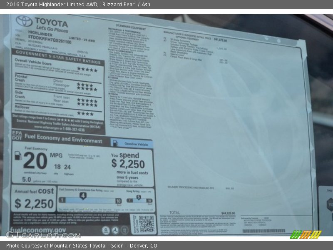
Task: Click the title '2016 Toyota Highlander Limited AWD'
Action: (x=52, y=5)
